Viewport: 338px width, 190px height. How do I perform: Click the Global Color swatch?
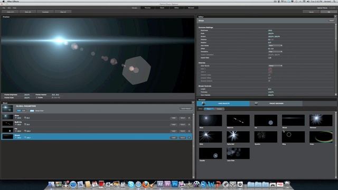(x=32, y=111)
